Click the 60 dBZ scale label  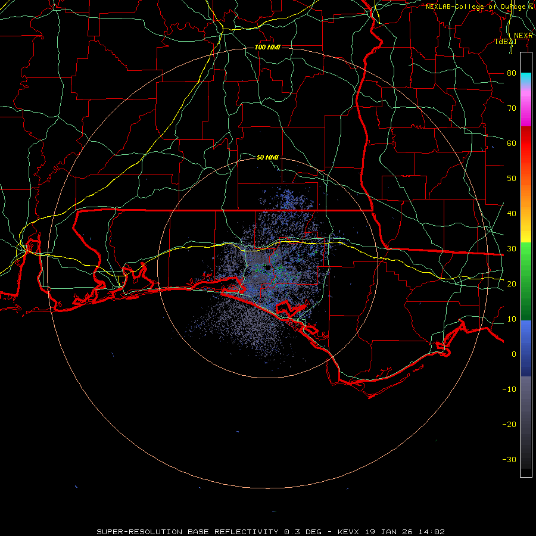(x=512, y=143)
